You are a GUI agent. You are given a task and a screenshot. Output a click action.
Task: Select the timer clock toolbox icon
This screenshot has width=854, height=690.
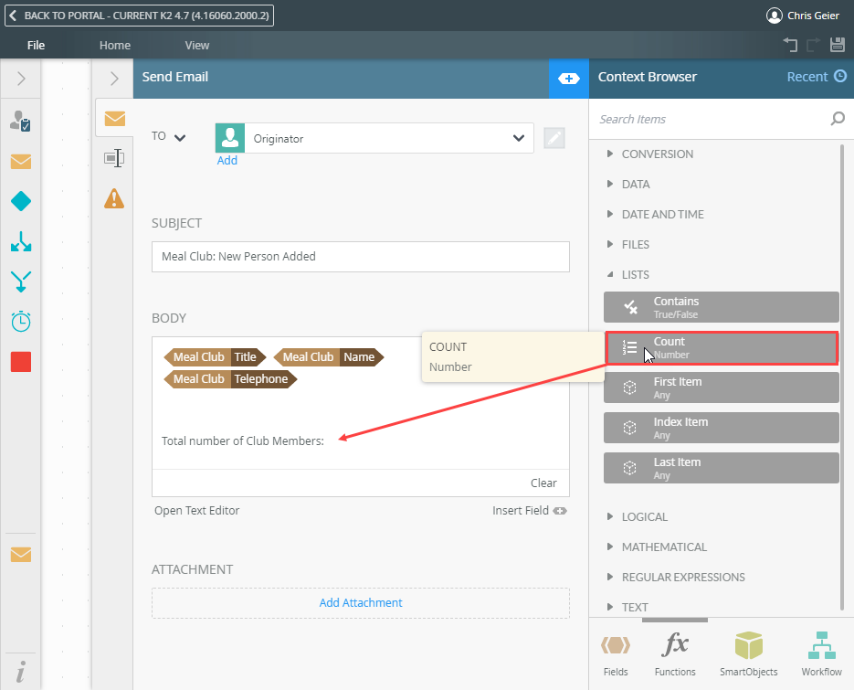pyautogui.click(x=20, y=322)
